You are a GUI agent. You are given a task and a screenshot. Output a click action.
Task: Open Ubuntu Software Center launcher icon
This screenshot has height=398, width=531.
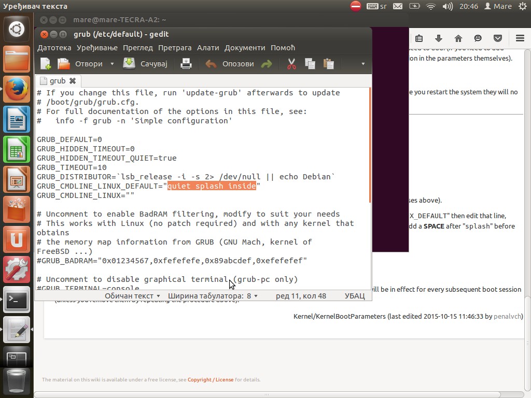[17, 209]
